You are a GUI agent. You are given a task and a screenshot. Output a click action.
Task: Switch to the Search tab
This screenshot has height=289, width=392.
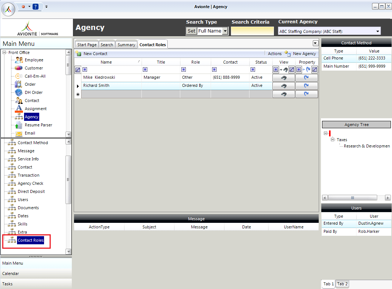107,45
